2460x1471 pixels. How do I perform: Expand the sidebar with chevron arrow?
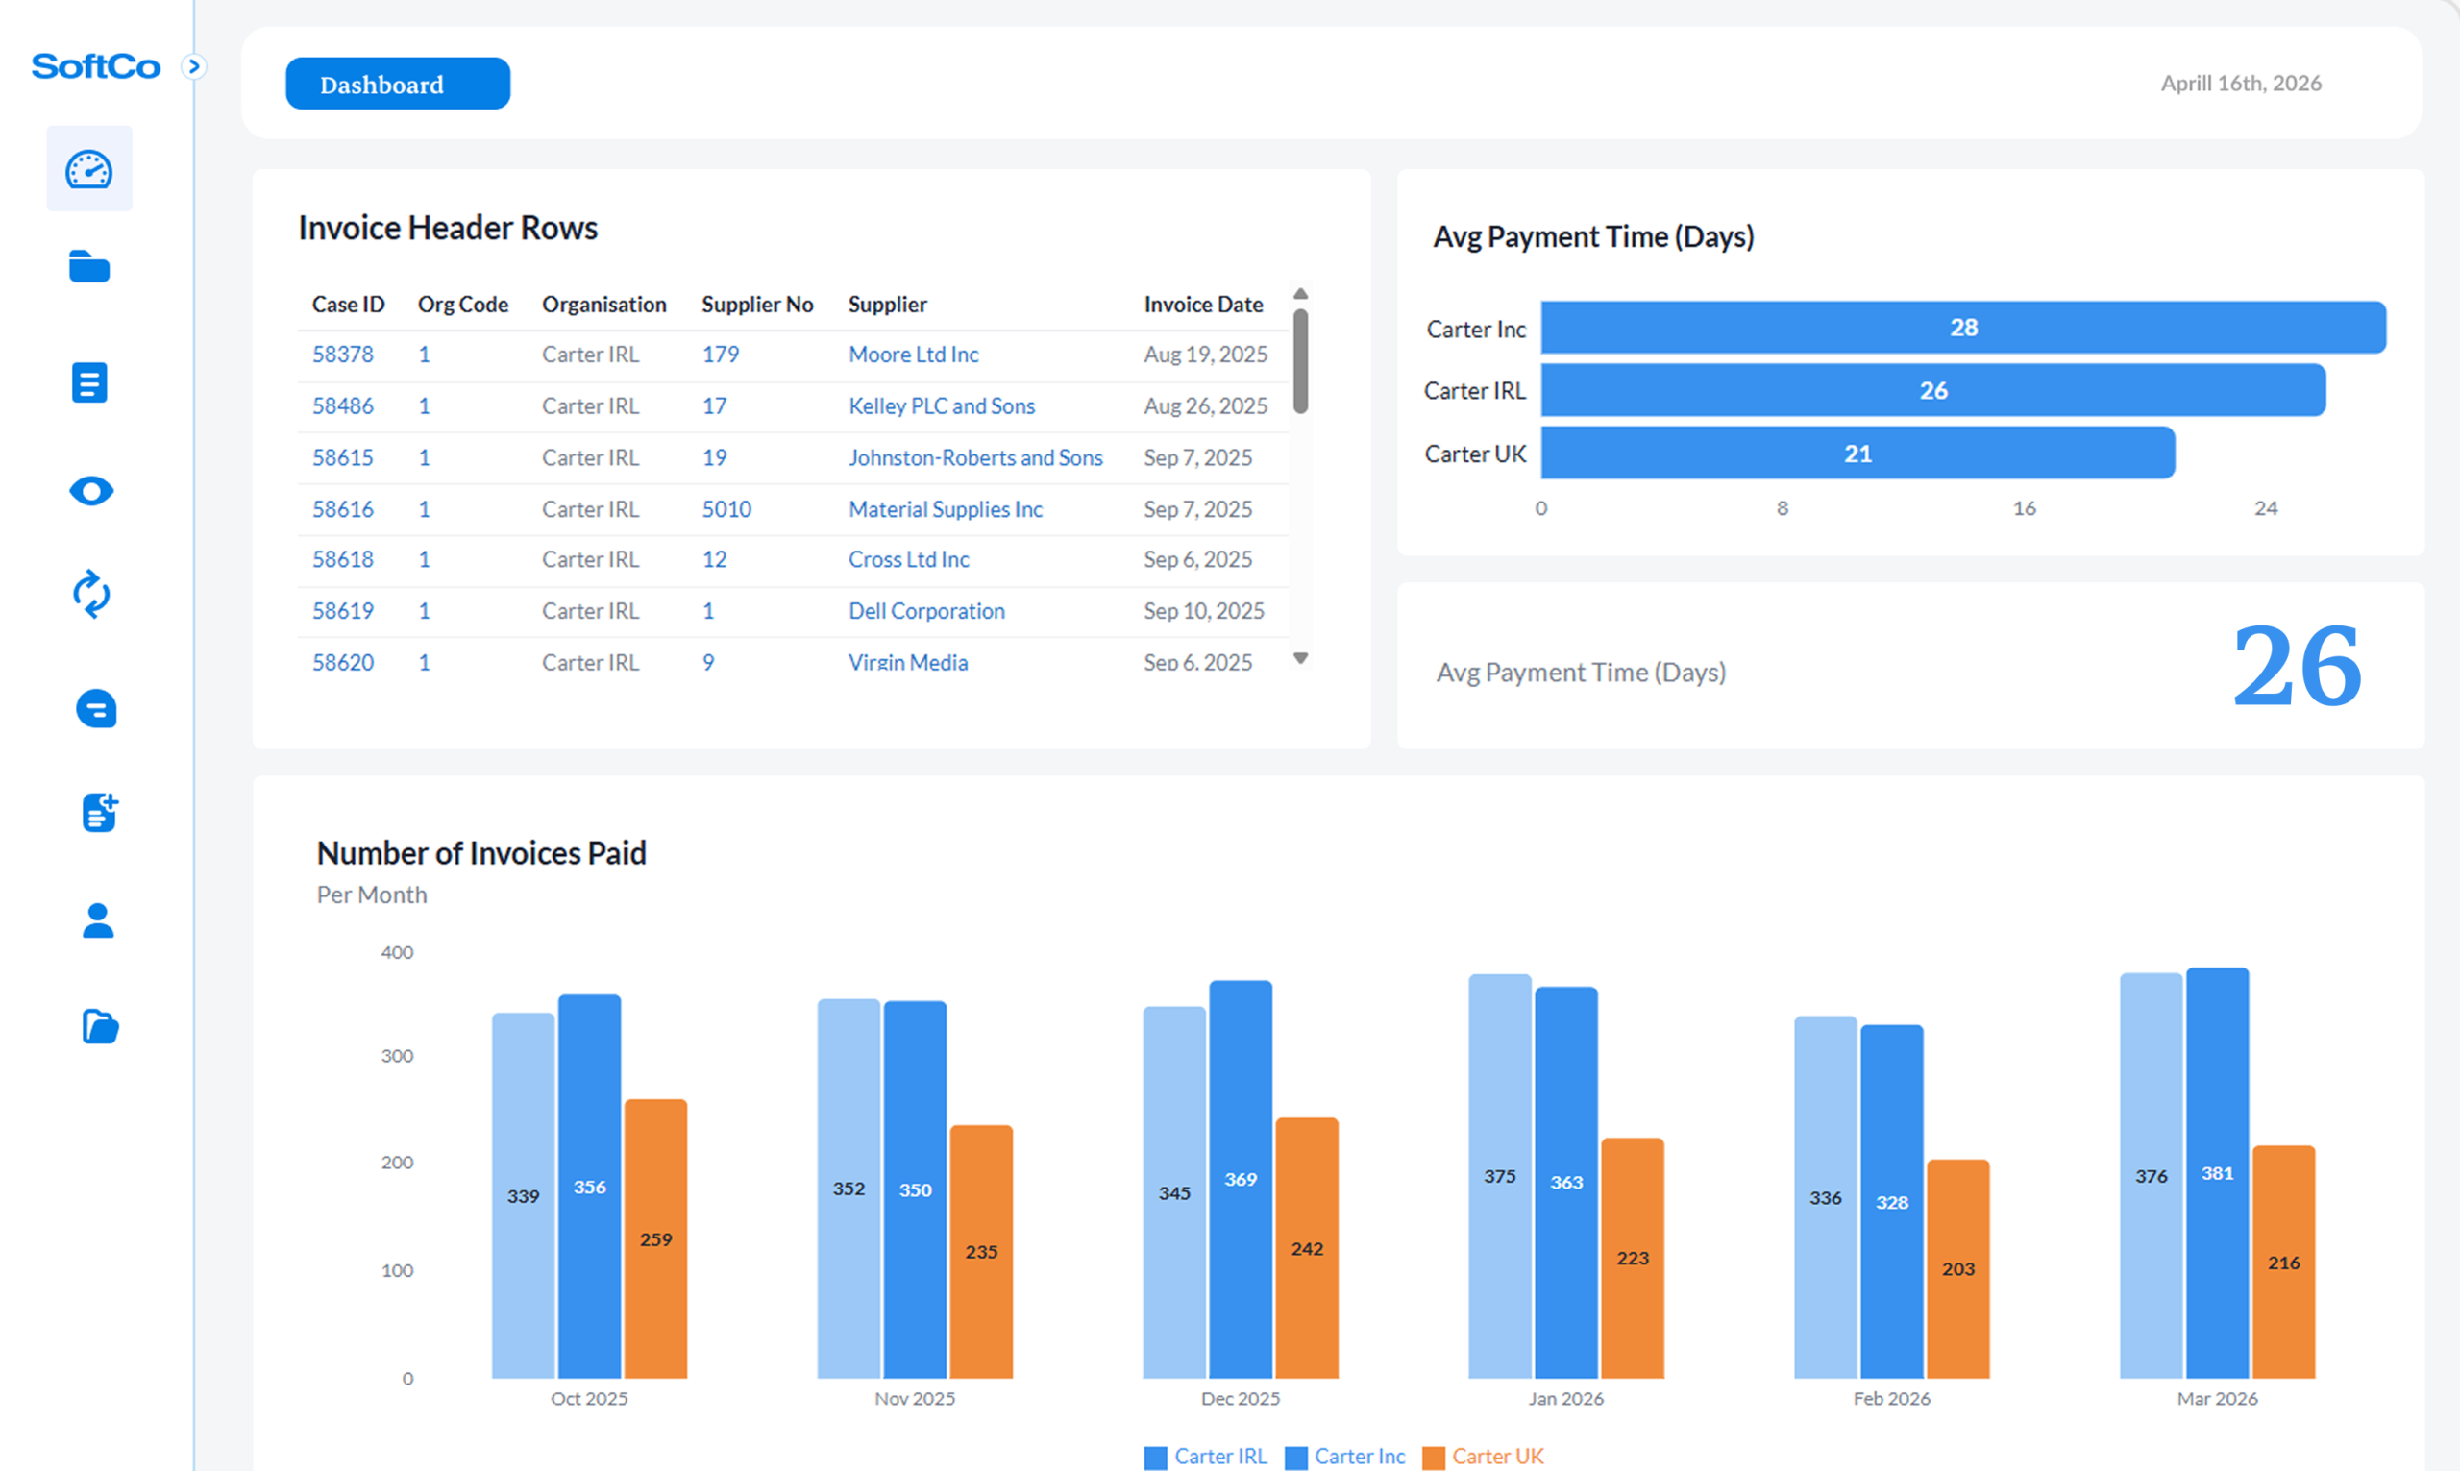(194, 66)
